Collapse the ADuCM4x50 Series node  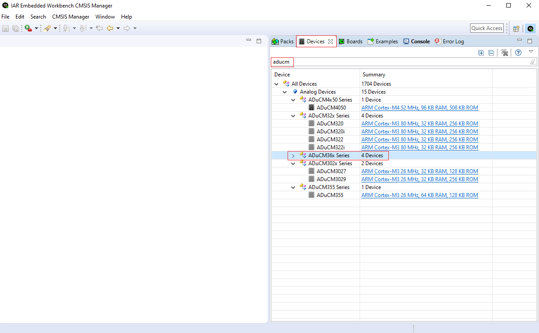293,100
